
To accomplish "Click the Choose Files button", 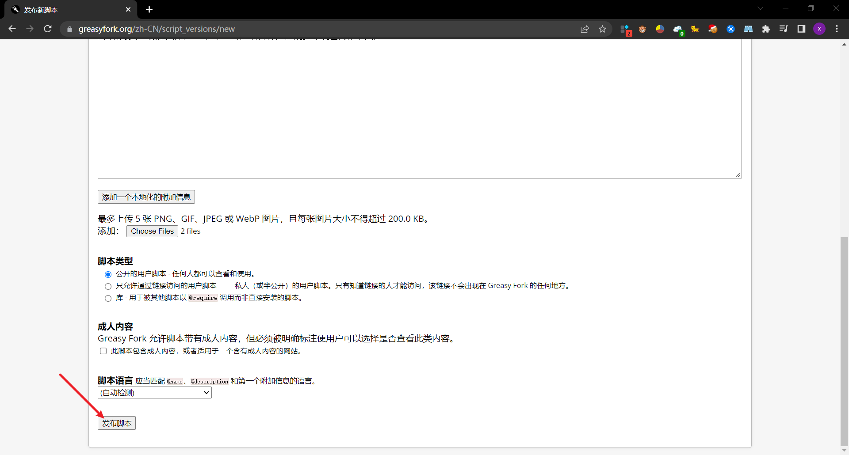I will tap(152, 231).
